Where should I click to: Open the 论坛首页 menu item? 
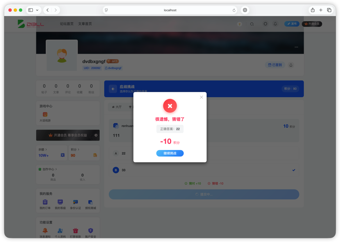coord(67,24)
